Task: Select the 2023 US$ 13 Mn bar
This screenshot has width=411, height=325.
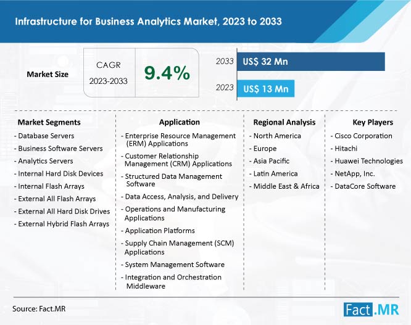Action: pyautogui.click(x=266, y=89)
